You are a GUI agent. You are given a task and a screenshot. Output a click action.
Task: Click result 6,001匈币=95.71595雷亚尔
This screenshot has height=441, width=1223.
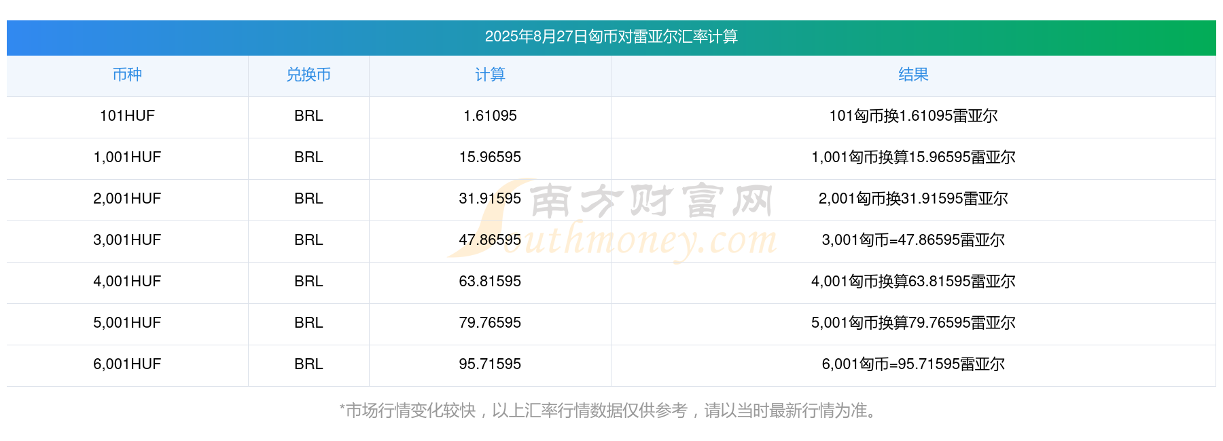pyautogui.click(x=913, y=364)
